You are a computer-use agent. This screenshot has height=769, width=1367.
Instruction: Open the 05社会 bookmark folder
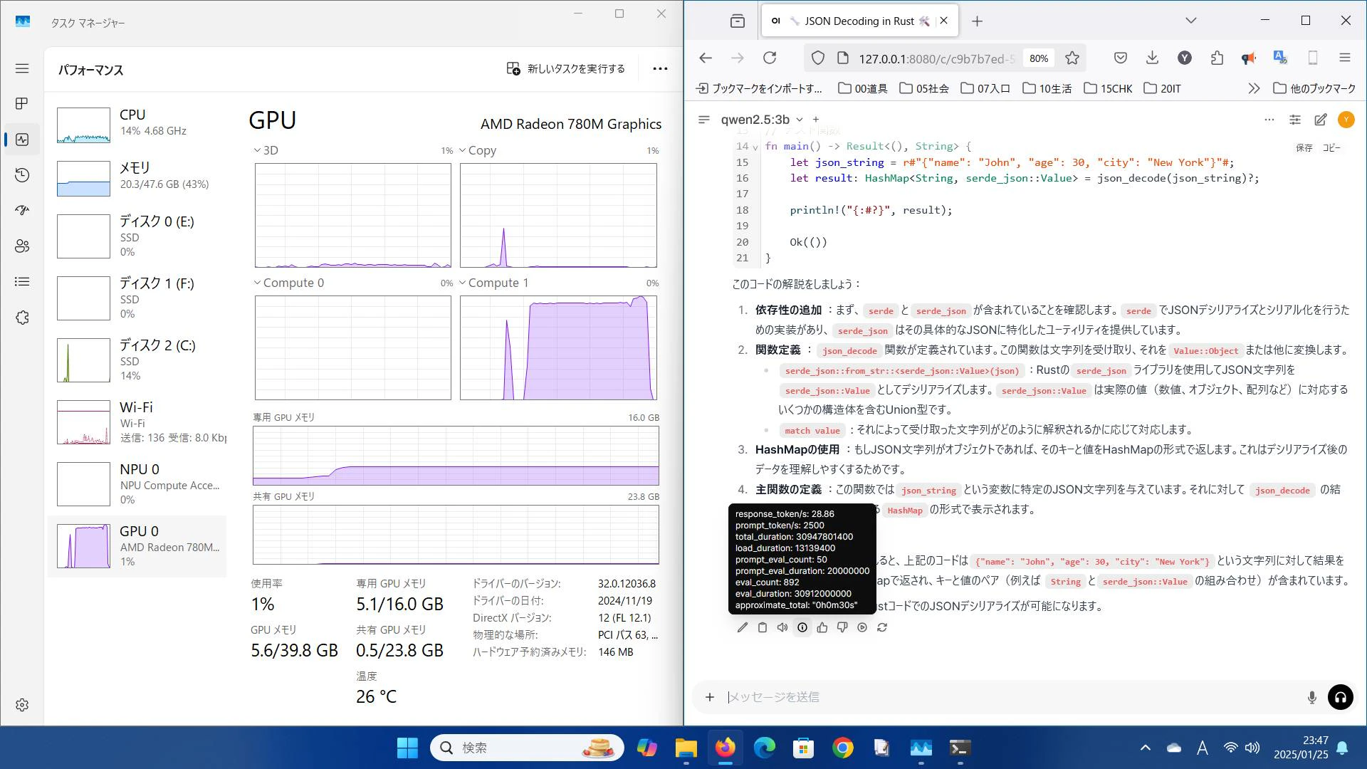924,88
